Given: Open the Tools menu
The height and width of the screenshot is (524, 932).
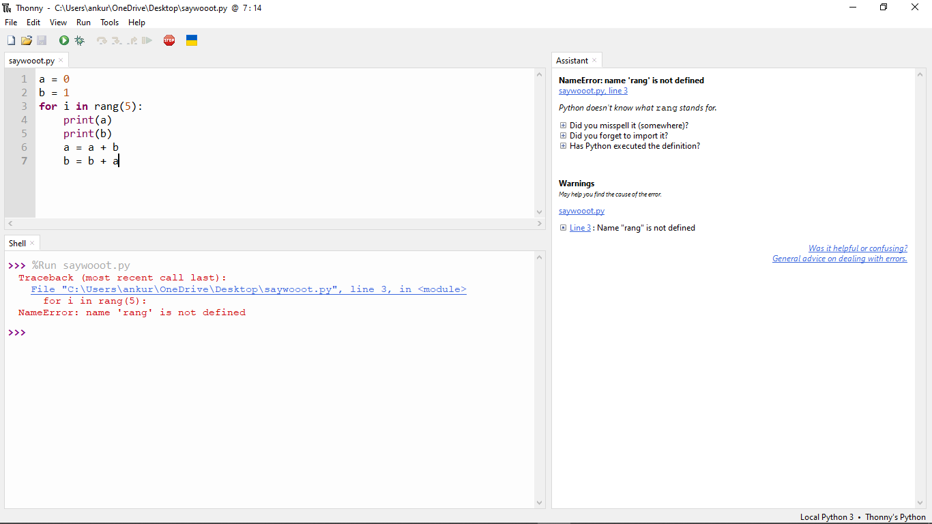Looking at the screenshot, I should pyautogui.click(x=109, y=22).
